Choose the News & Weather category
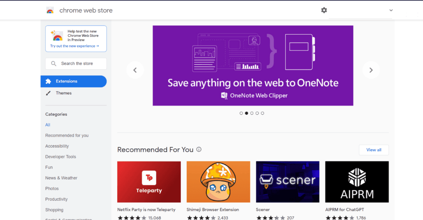Image resolution: width=423 pixels, height=220 pixels. coord(61,178)
